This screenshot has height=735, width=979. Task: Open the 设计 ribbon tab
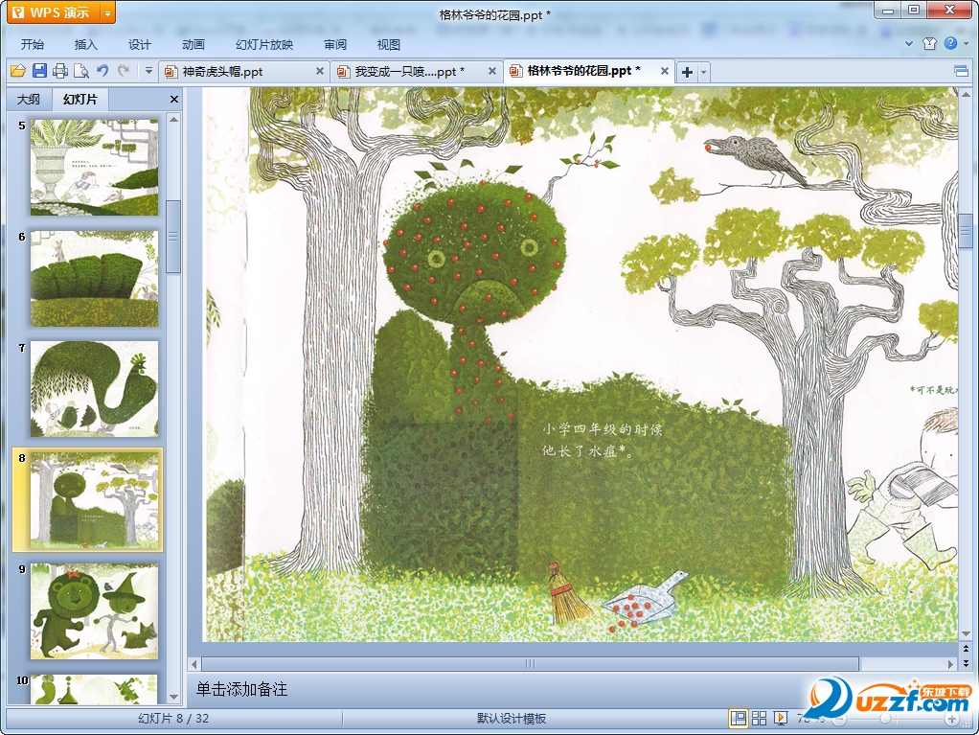140,44
